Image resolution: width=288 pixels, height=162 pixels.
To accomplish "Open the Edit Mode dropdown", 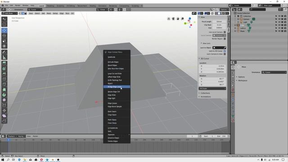I will [9, 13].
